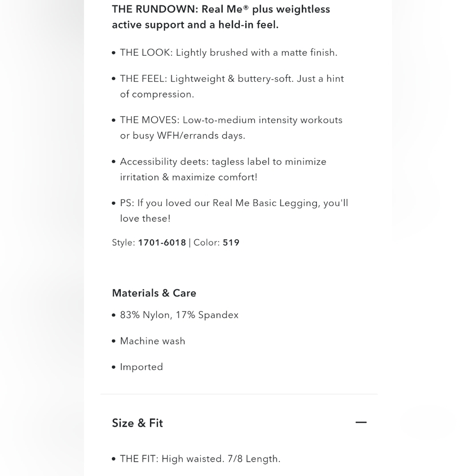
Task: Click the bullet dot beside THE LOOK
Action: coord(114,53)
